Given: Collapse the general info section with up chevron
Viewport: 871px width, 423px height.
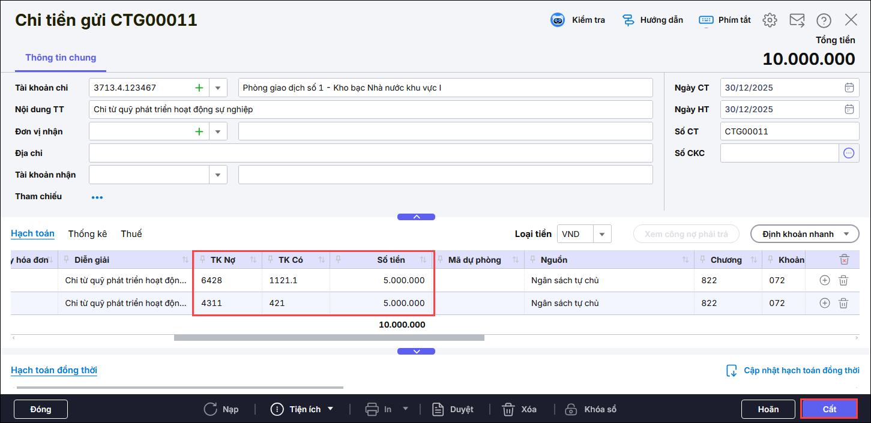Looking at the screenshot, I should [416, 217].
